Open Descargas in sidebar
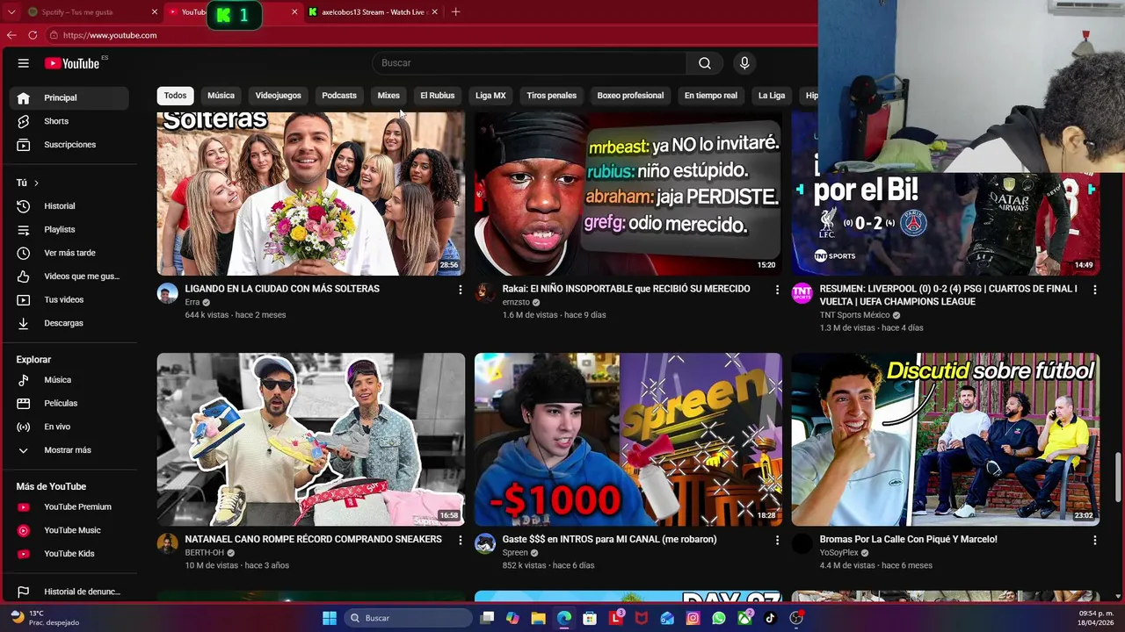The height and width of the screenshot is (632, 1125). click(69, 323)
